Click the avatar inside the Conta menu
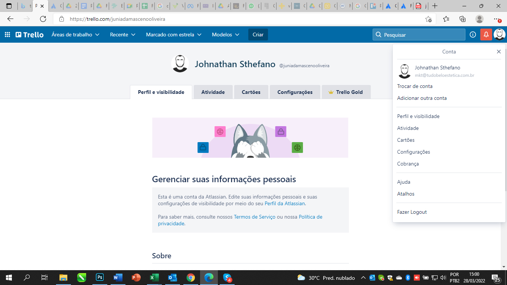 click(x=404, y=71)
